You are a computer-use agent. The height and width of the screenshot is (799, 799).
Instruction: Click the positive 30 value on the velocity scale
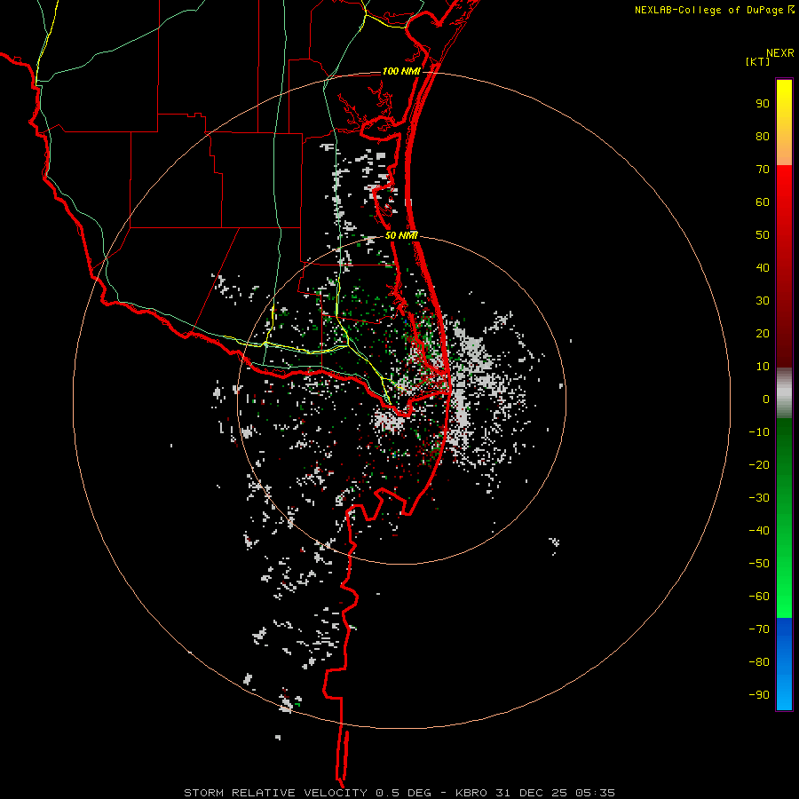(x=763, y=301)
